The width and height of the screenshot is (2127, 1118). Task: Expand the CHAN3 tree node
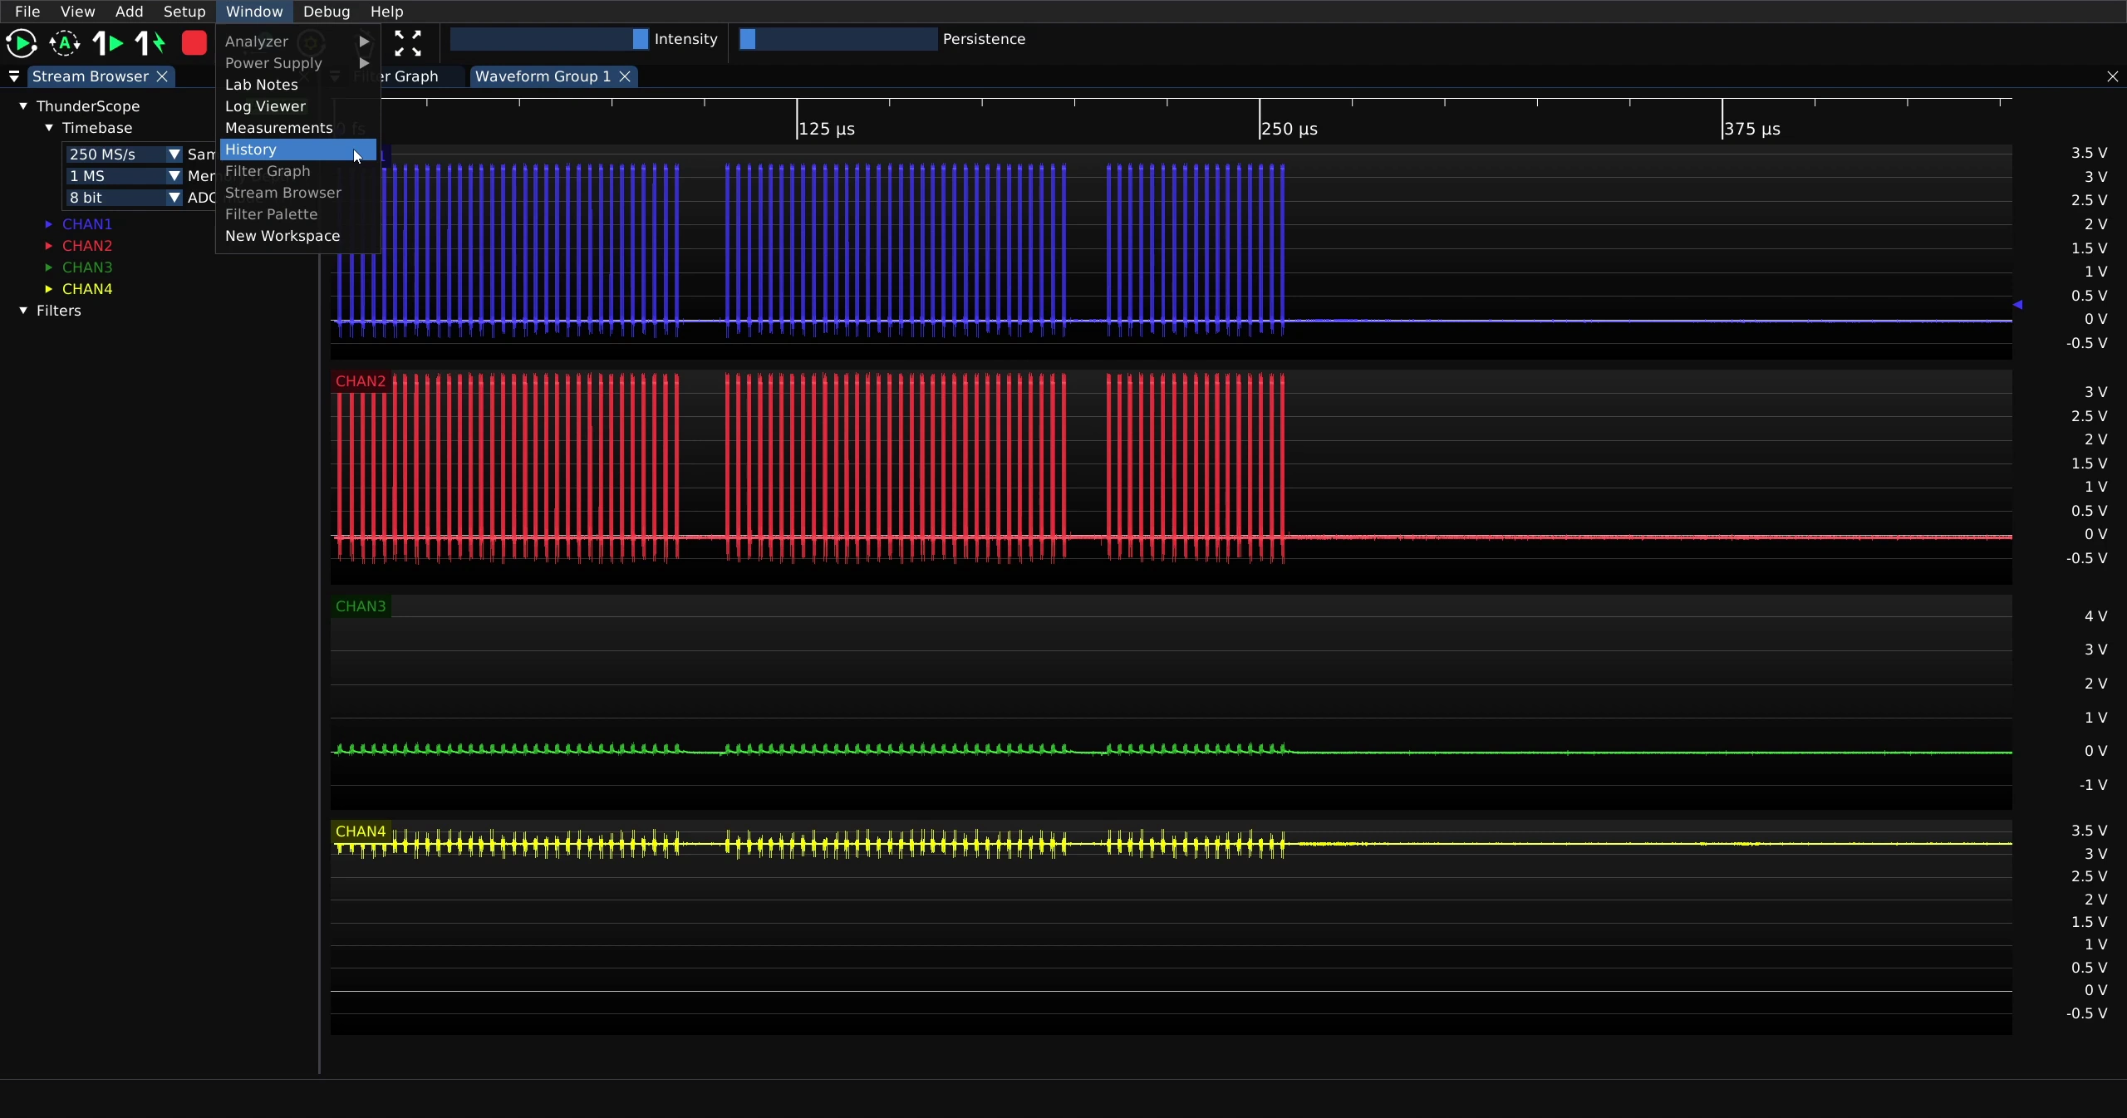coord(49,267)
